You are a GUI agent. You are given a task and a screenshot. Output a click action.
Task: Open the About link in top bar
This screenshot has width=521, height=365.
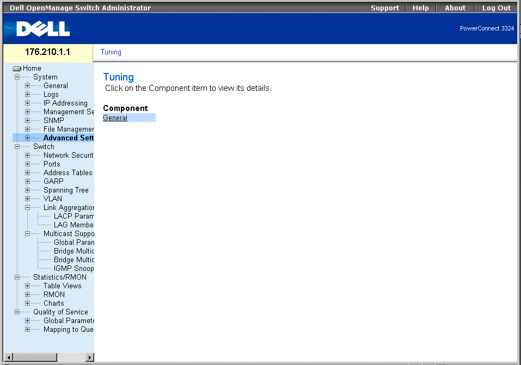(x=455, y=8)
